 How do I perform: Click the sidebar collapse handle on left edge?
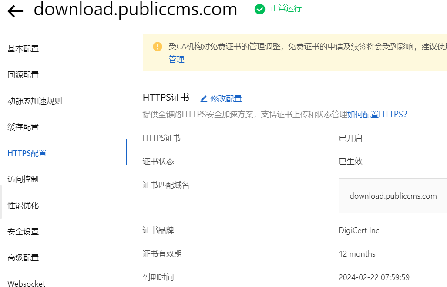(x=1, y=202)
